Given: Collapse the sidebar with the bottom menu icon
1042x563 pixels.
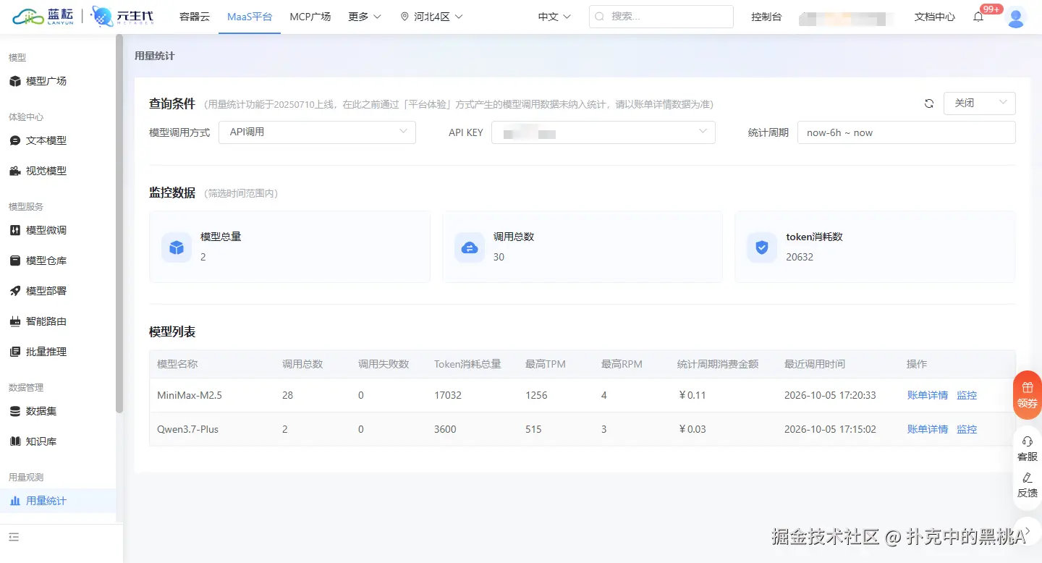Looking at the screenshot, I should pos(14,537).
